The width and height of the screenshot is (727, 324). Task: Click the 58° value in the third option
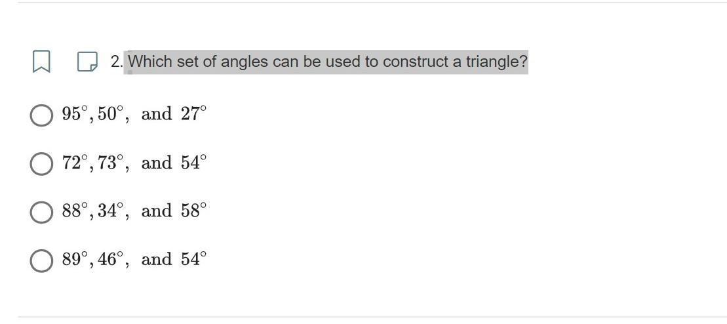point(193,211)
